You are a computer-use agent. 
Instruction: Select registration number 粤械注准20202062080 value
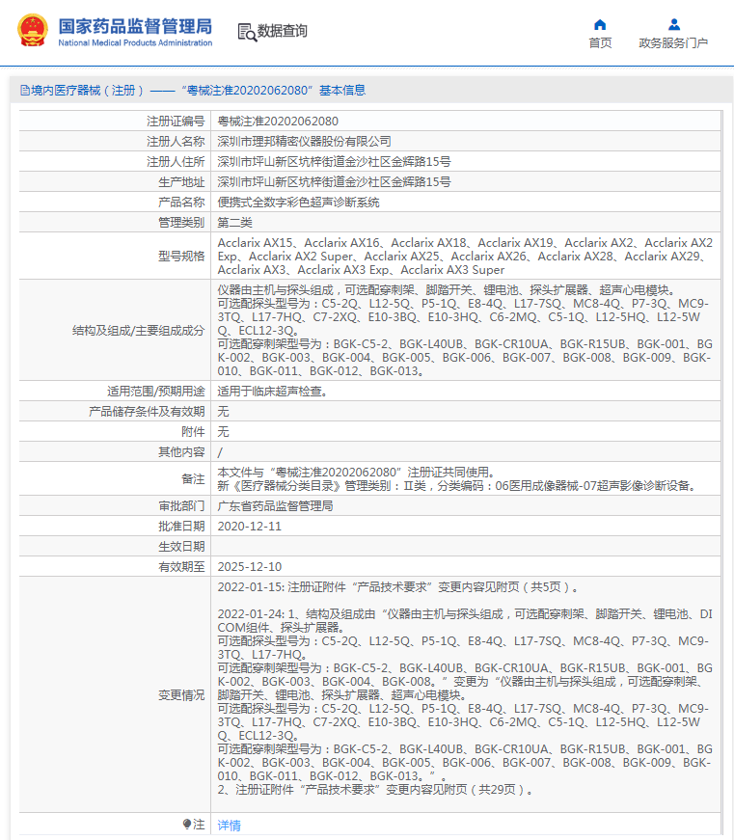point(278,122)
